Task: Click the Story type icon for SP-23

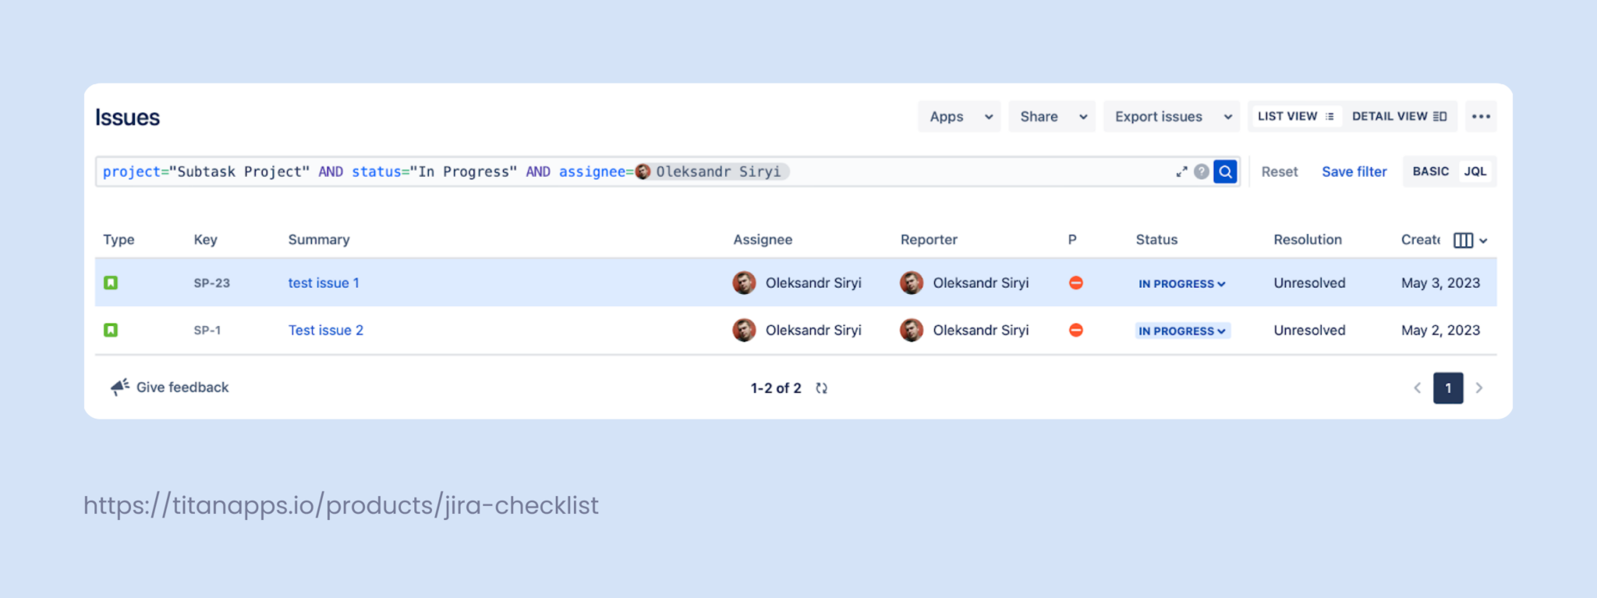Action: click(x=111, y=282)
